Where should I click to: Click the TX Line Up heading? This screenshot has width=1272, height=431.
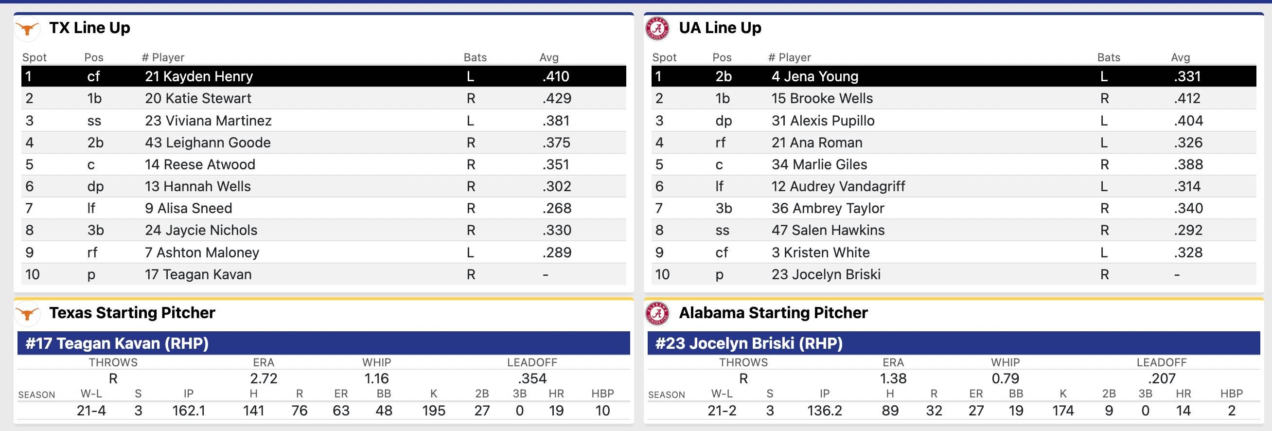pos(89,28)
